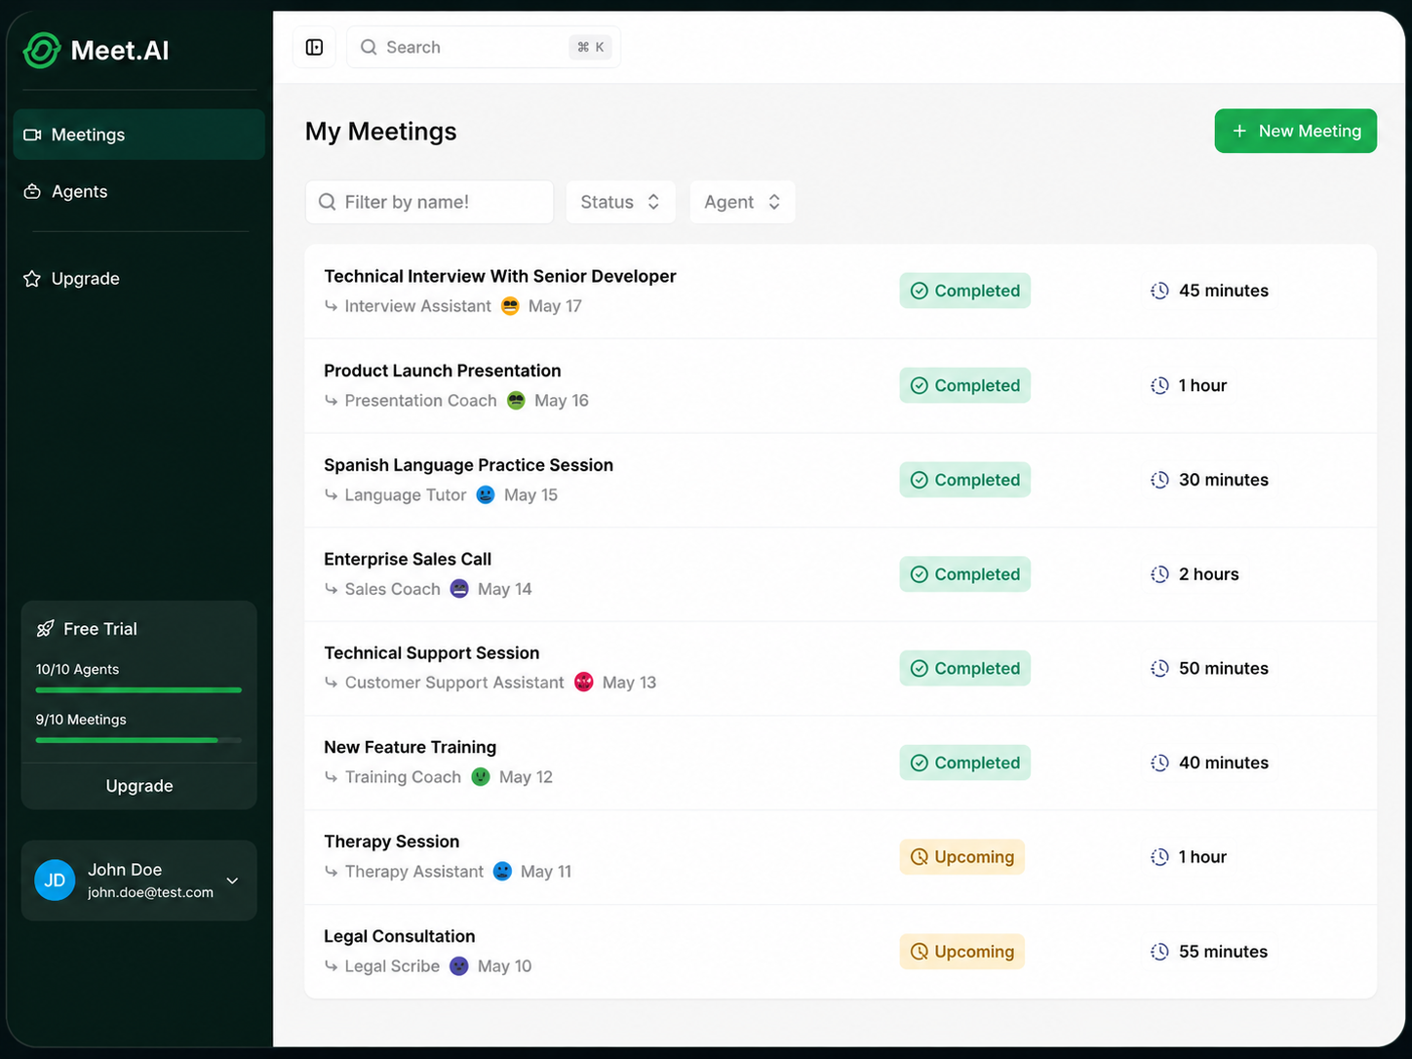
Task: Click the clock icon next to 45 minutes
Action: pyautogui.click(x=1159, y=291)
